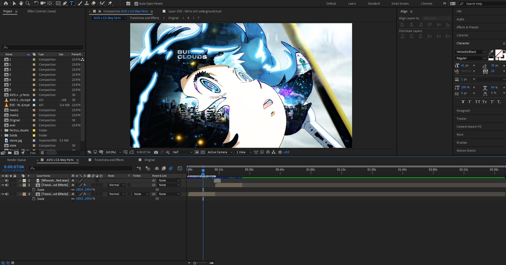Switch to the Original timeline tab
506x265 pixels.
tap(150, 160)
